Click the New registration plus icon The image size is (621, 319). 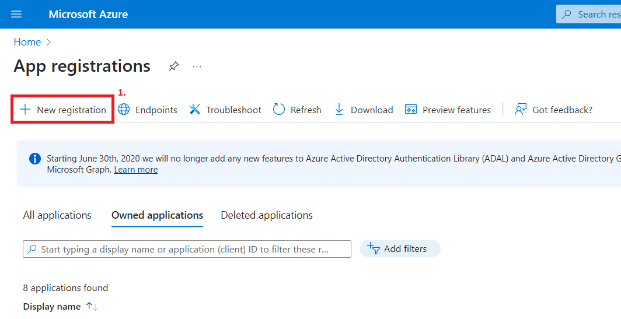click(25, 110)
